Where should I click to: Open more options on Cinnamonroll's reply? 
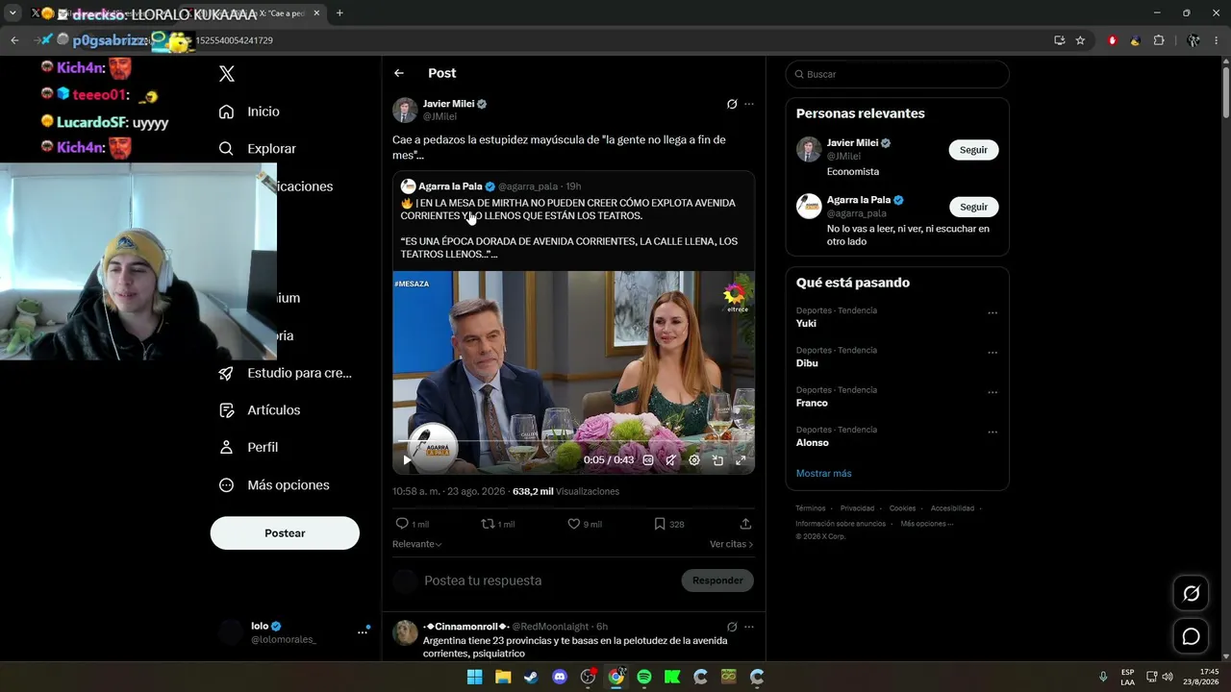tap(749, 627)
